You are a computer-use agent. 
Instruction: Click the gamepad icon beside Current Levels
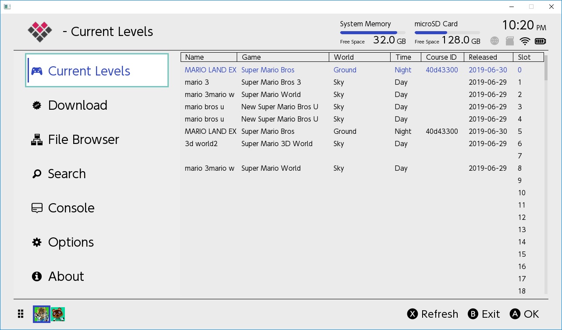coord(37,71)
